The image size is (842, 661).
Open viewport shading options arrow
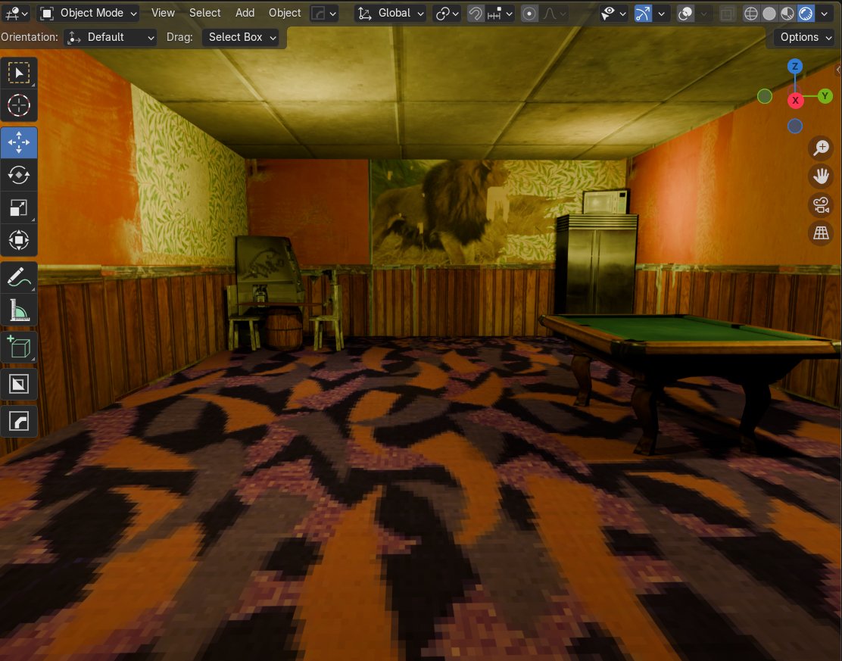pos(825,14)
